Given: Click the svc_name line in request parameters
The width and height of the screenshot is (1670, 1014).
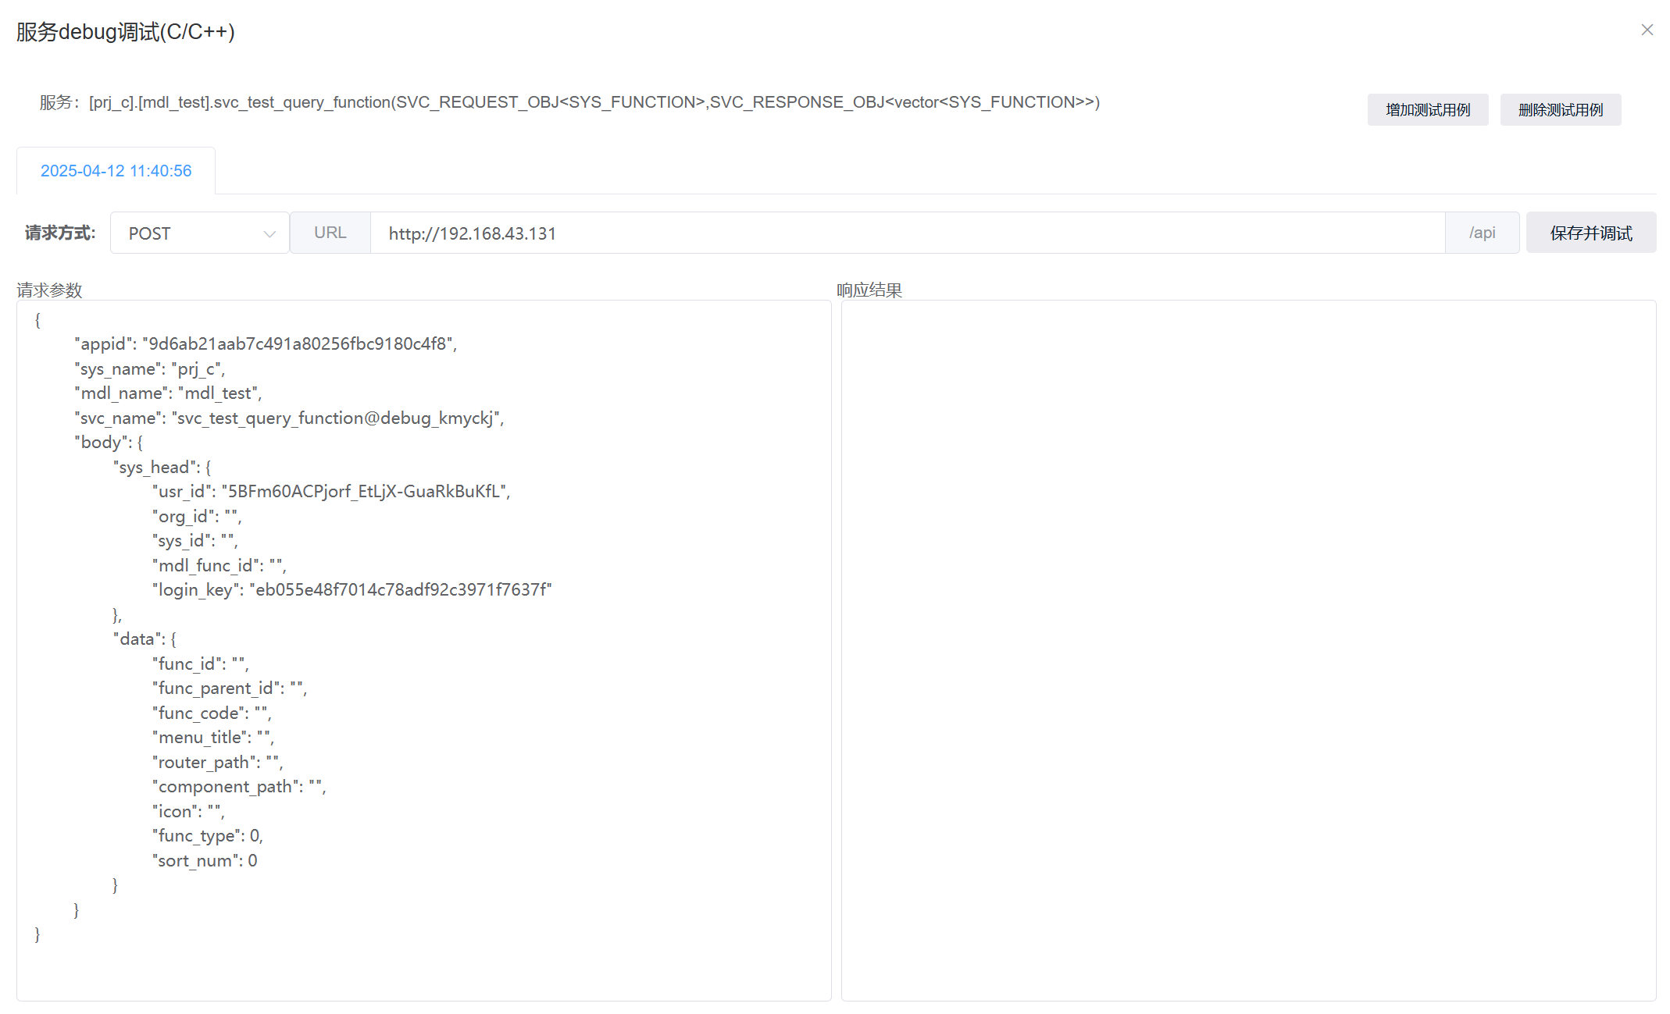Looking at the screenshot, I should pos(289,418).
